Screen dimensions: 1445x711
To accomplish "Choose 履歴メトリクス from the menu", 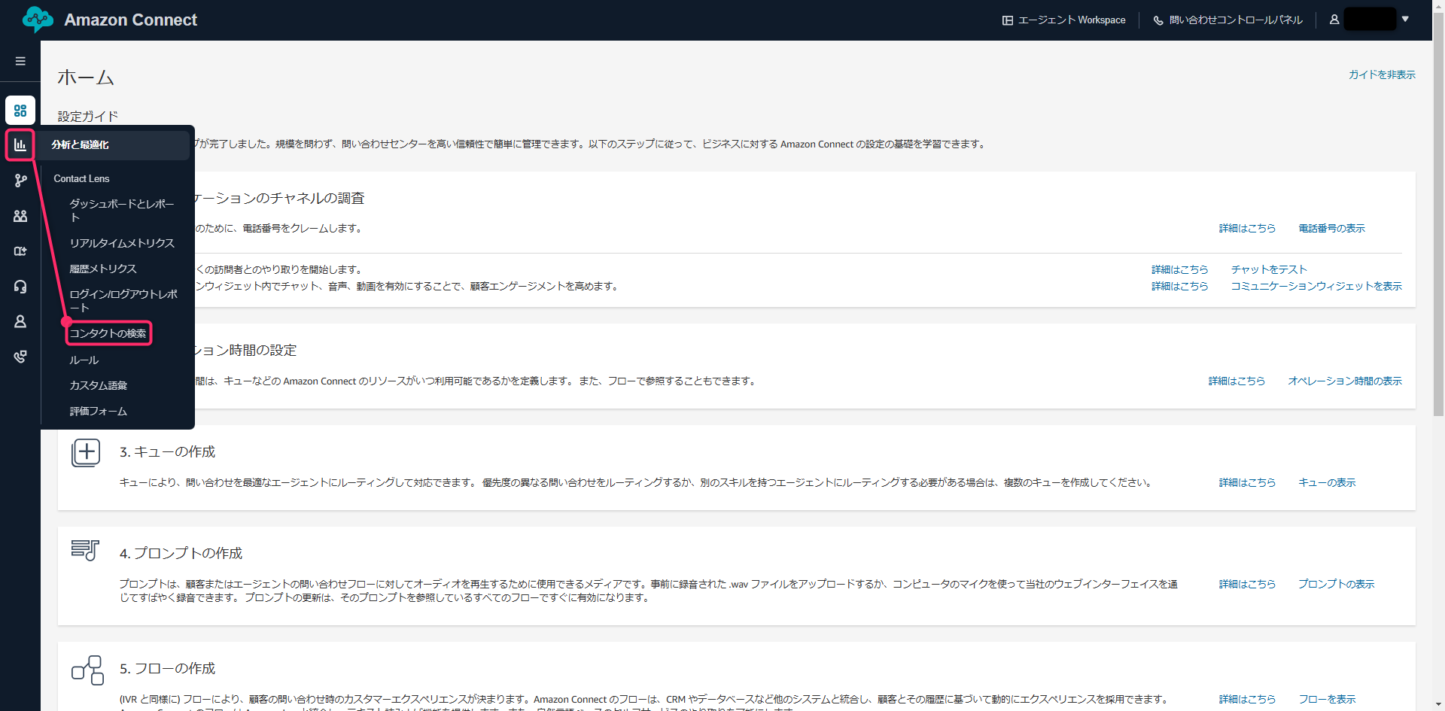I will pyautogui.click(x=103, y=269).
